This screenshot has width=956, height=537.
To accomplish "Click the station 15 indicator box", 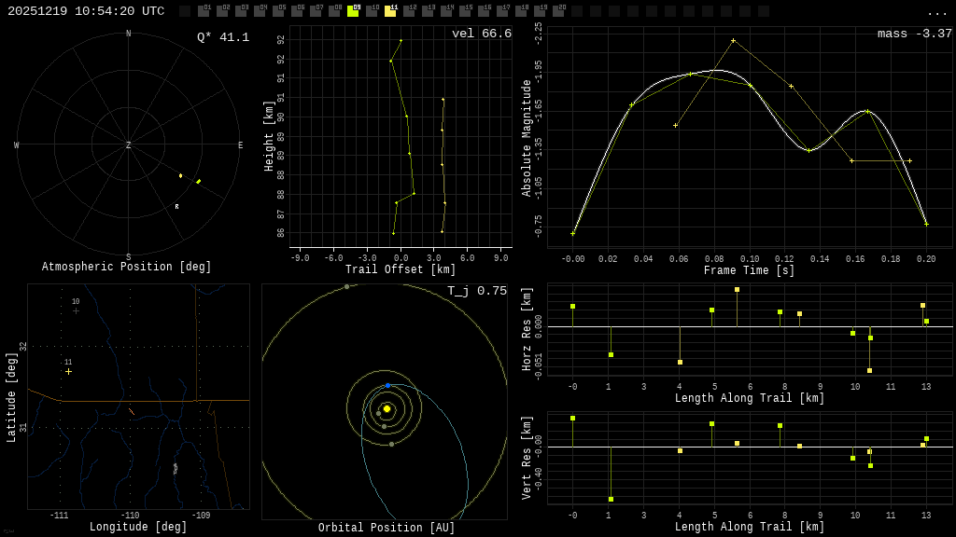I will pyautogui.click(x=465, y=10).
